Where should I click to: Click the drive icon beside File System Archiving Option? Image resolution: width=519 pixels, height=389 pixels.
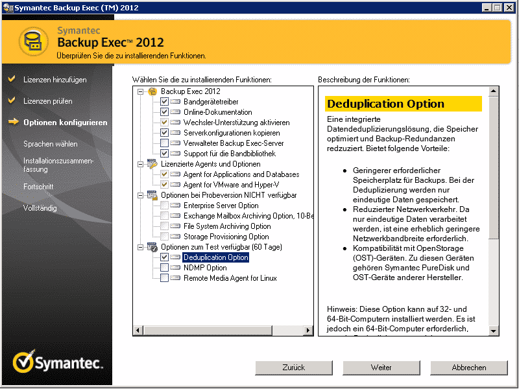pyautogui.click(x=175, y=226)
